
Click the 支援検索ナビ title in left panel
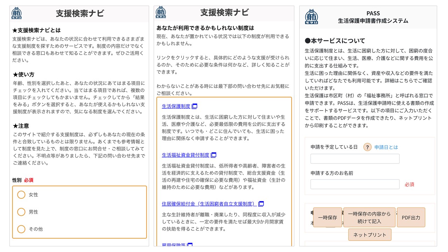pos(80,13)
